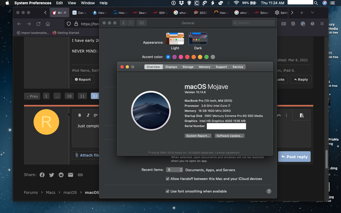The height and width of the screenshot is (213, 341).
Task: Share the thread on Facebook
Action: [42, 175]
